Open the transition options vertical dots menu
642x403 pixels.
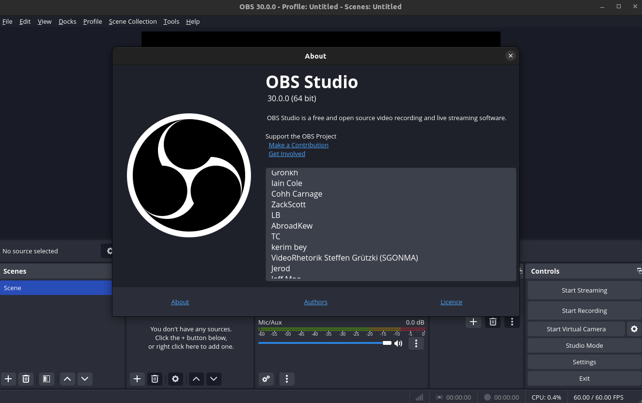512,322
